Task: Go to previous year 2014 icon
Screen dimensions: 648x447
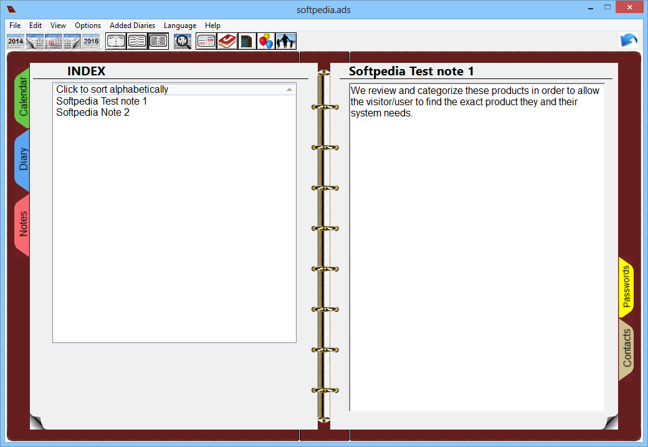Action: coord(16,41)
